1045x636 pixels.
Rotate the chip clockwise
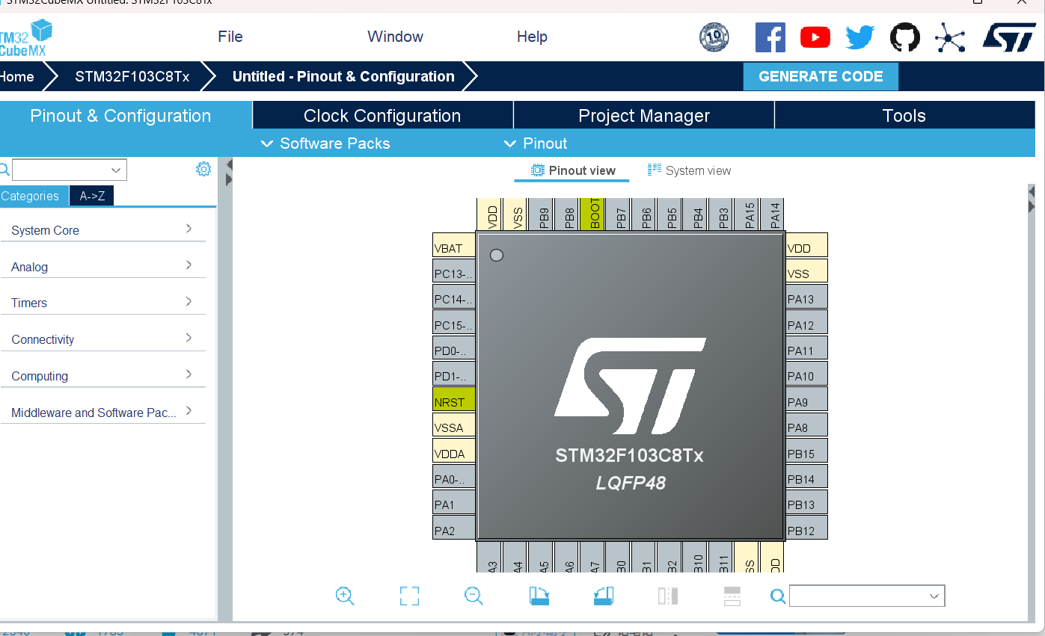point(539,596)
